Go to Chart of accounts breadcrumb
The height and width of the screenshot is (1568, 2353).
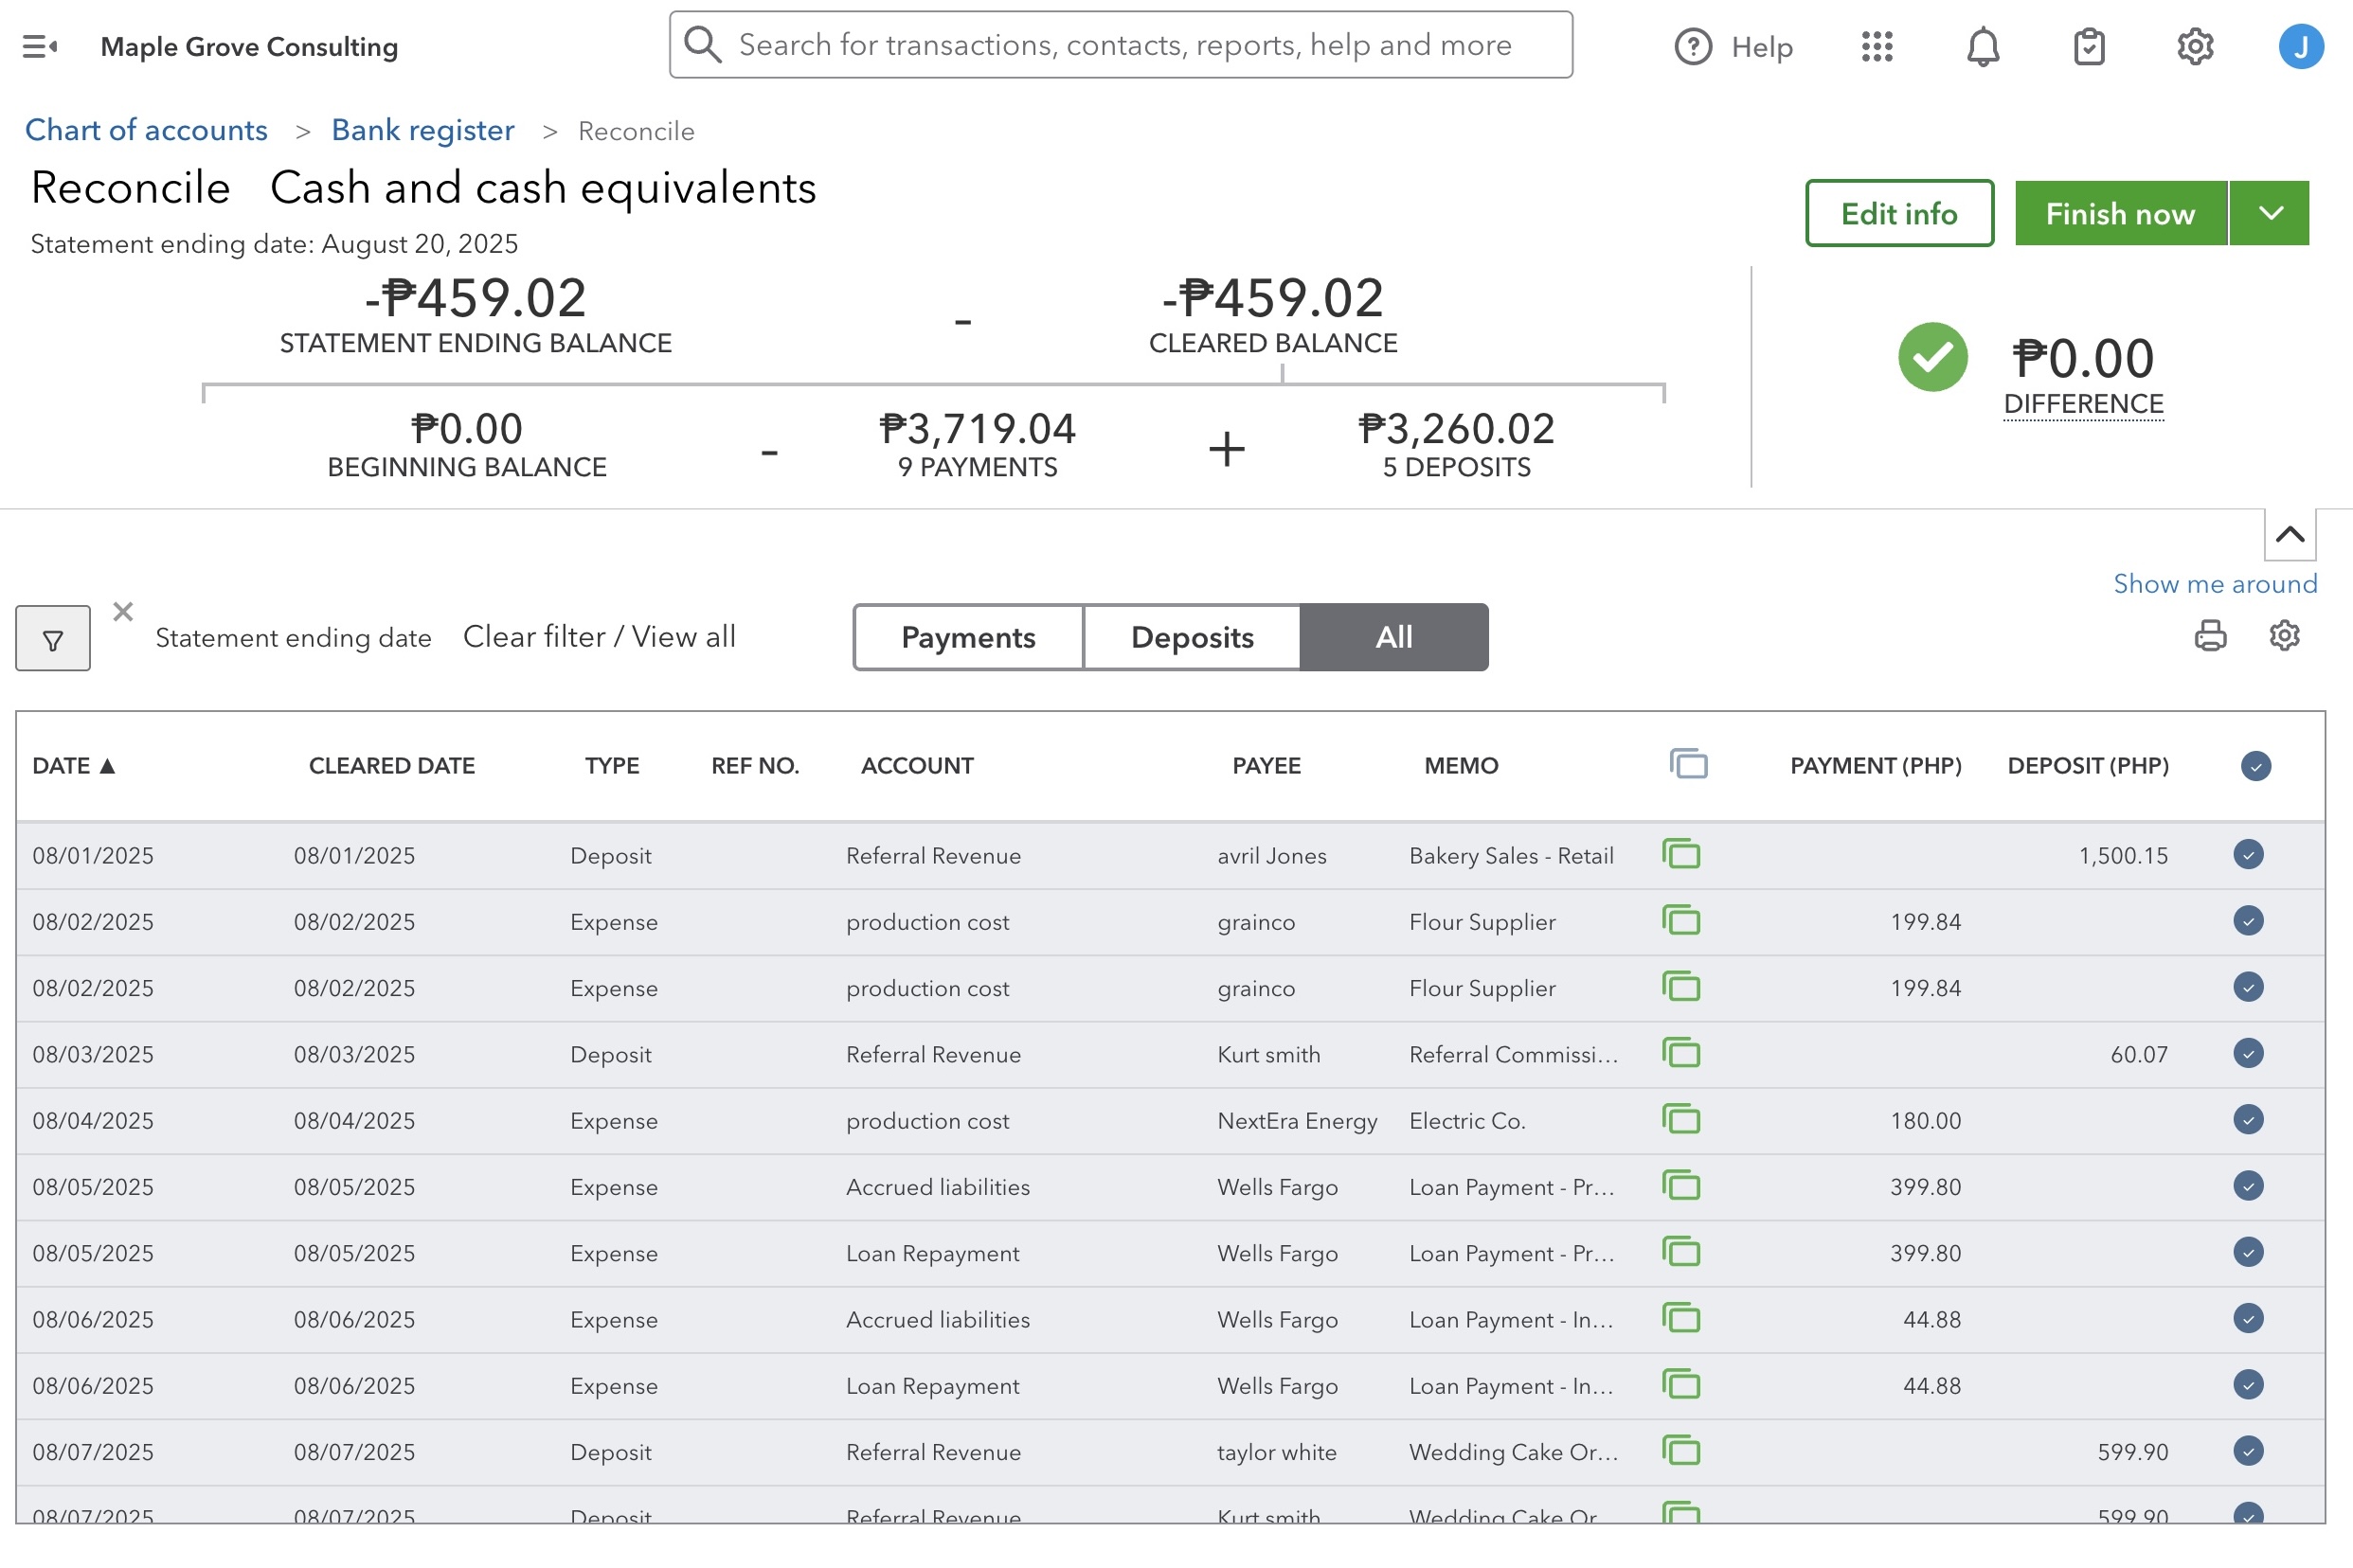point(146,130)
